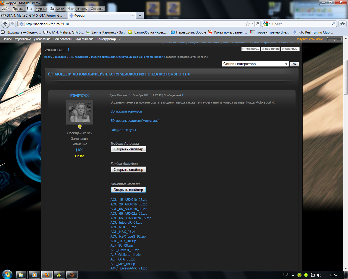348x279 pixels.
Task: Download ALF_8C_08.zip
Action: point(122,245)
